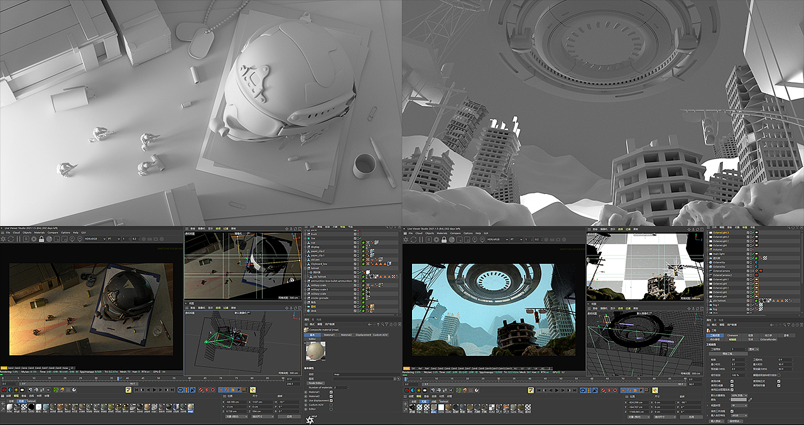Image resolution: width=804 pixels, height=425 pixels.
Task: Open Options menu in left Live Viewer
Action: 65,233
